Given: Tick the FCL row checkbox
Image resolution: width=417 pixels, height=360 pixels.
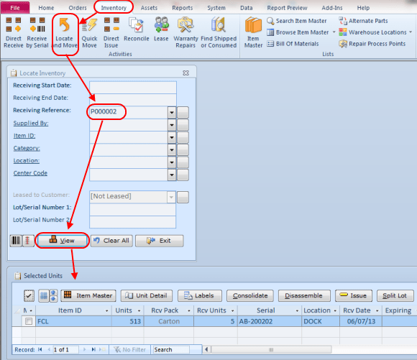Looking at the screenshot, I should click(x=29, y=321).
